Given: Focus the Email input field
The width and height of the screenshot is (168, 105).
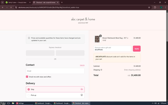Looking at the screenshot, I should tap(55, 71).
